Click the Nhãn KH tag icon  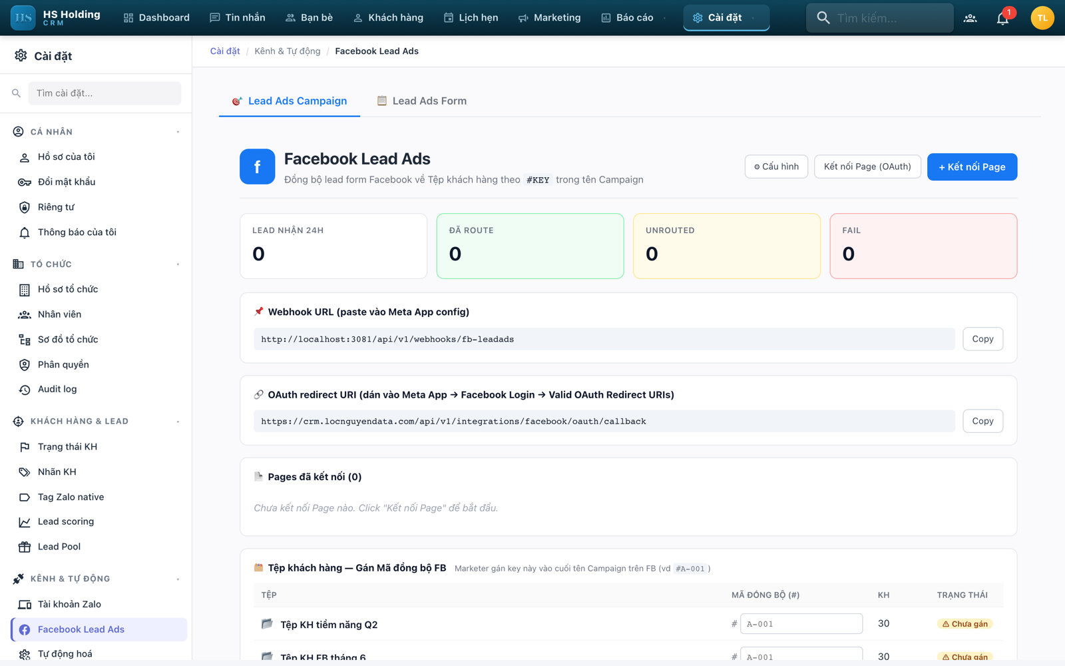[25, 472]
